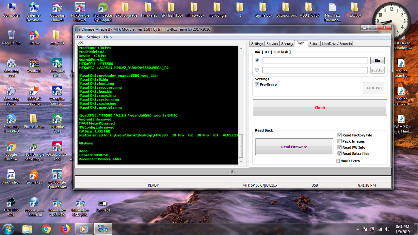Image resolution: width=418 pixels, height=235 pixels.
Task: Open Frp HiJacker by Hagard shortcut
Action: (x=103, y=12)
